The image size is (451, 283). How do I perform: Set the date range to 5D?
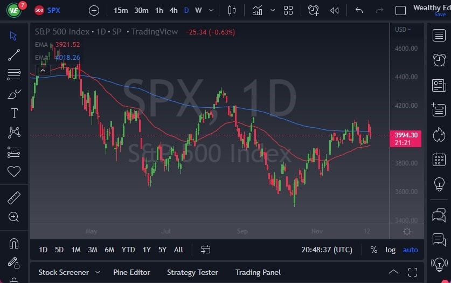(x=59, y=250)
